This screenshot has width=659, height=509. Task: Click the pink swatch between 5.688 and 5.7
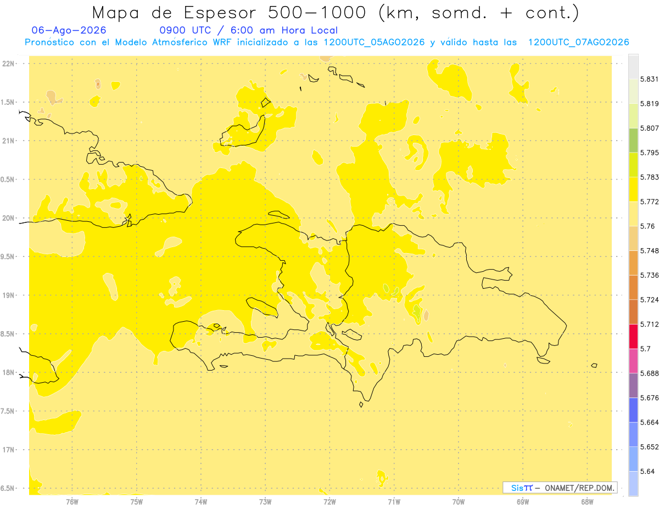(x=633, y=361)
